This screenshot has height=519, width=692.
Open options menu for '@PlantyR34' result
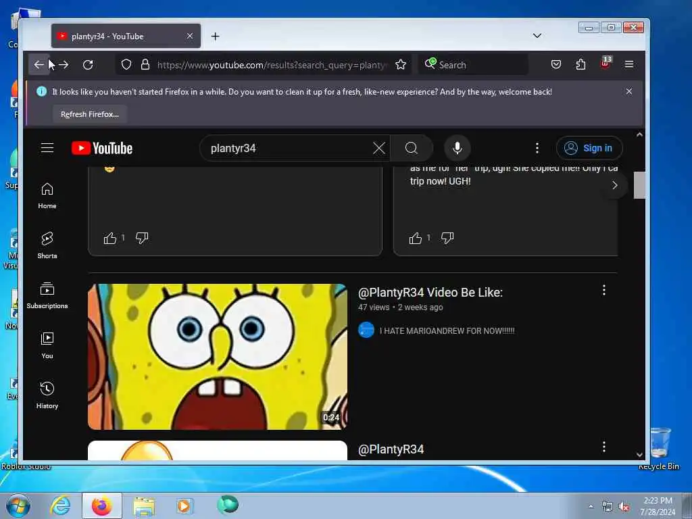(603, 447)
